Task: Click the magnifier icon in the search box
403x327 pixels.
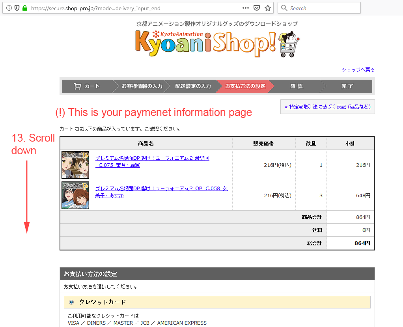Action: [284, 8]
